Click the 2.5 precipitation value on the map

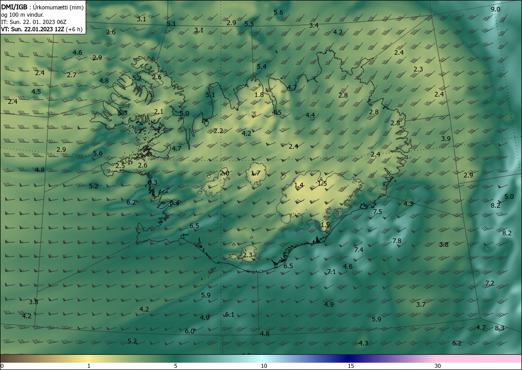[x=120, y=165]
